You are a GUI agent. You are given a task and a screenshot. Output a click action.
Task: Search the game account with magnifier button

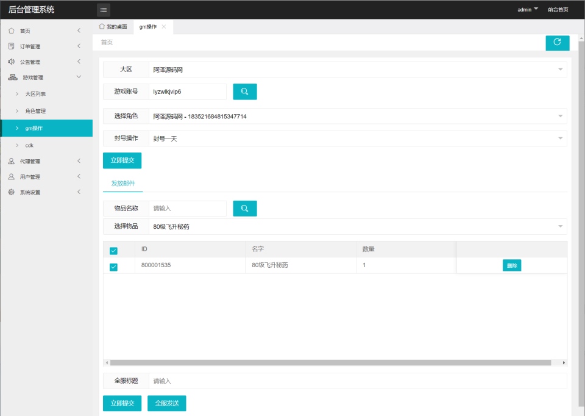pos(245,91)
